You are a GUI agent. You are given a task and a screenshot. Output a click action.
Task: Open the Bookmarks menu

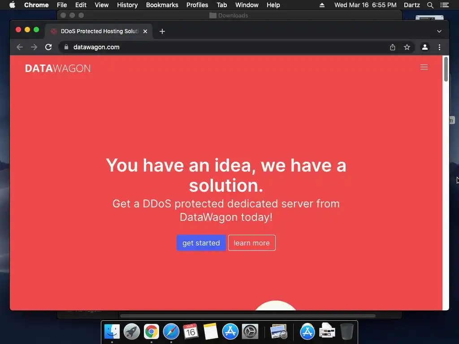click(x=162, y=5)
